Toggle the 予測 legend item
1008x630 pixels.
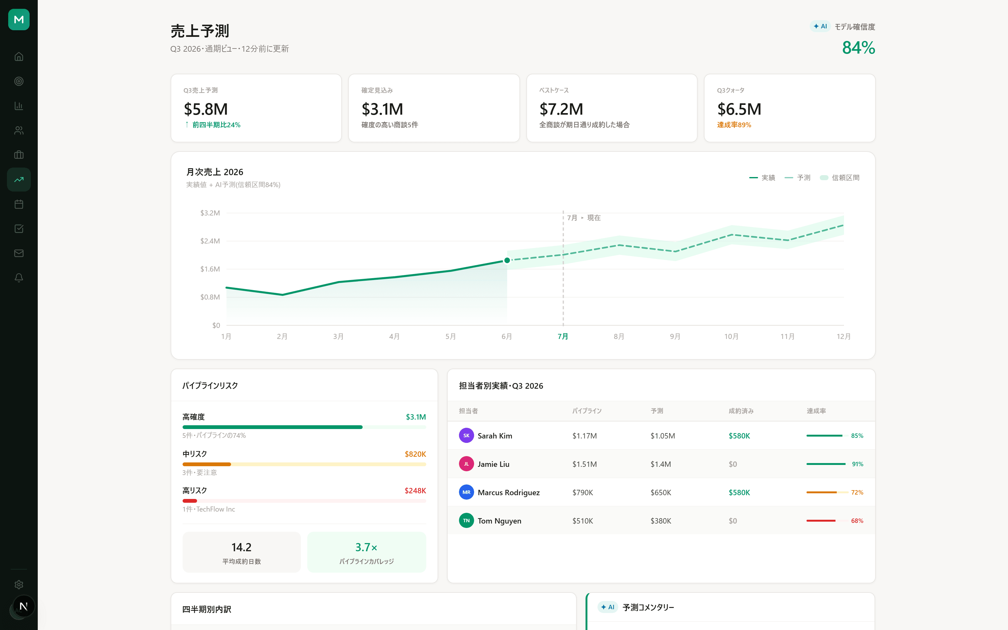click(797, 178)
